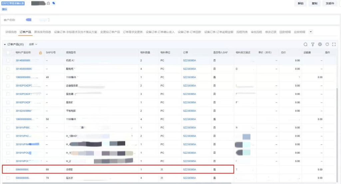Viewport: 341px width, 184px height.
Task: Open the more tabs dropdown arrow
Action: [x=311, y=32]
